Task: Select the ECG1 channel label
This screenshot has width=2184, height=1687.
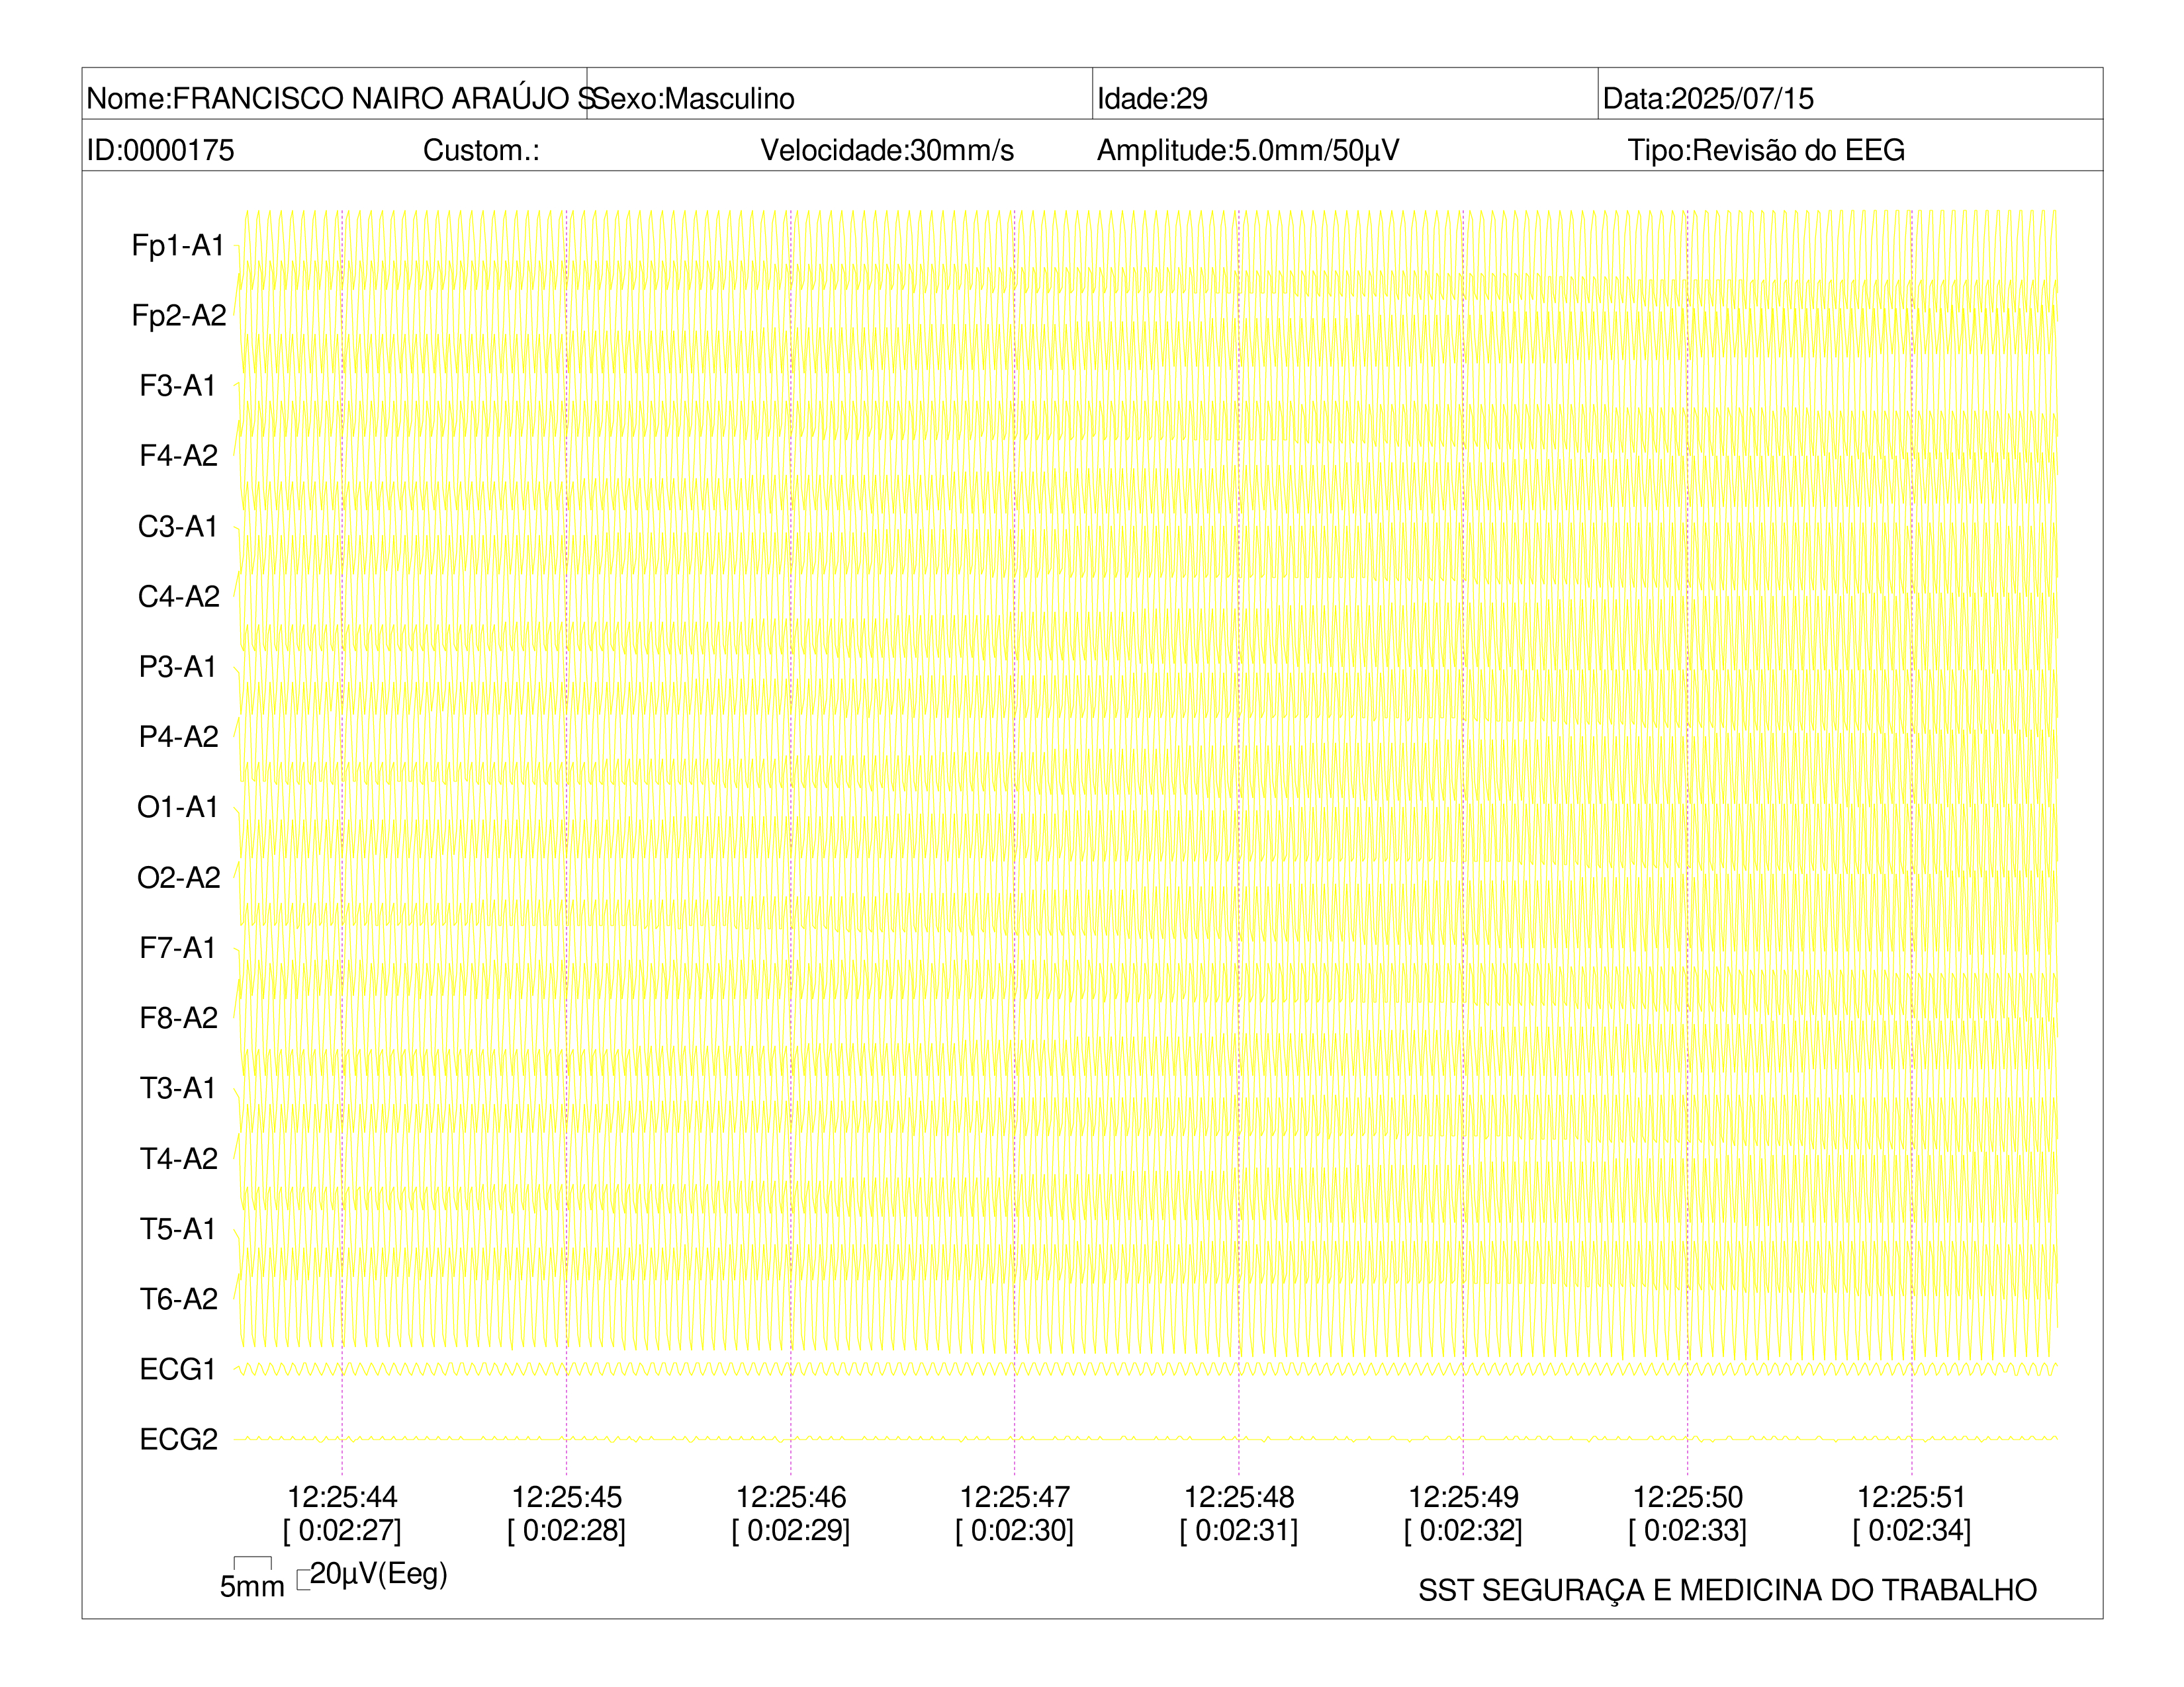Action: pos(178,1369)
